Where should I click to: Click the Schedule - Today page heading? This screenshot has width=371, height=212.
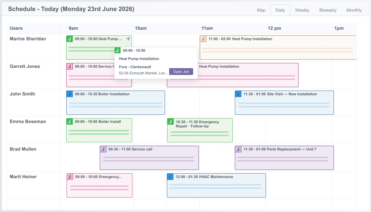[71, 9]
